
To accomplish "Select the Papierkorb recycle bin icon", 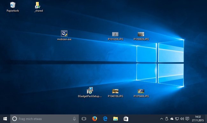I will click(x=13, y=5).
